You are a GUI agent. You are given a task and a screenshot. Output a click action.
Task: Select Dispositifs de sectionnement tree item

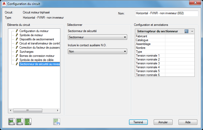[x=37, y=39]
